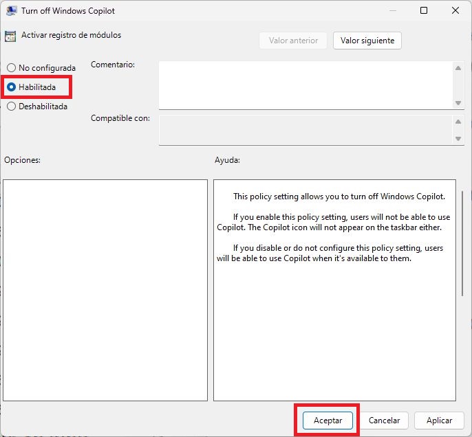The image size is (472, 437).
Task: Click the Valor siguiente button
Action: (x=367, y=41)
